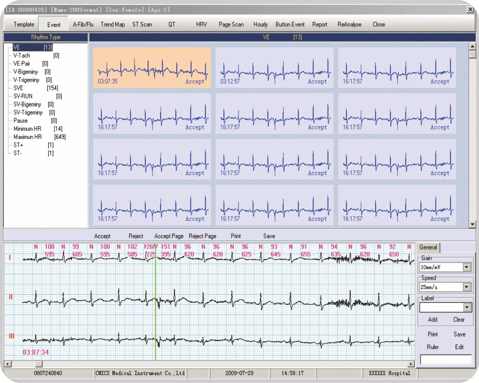
Task: Click Save in the General panel
Action: [460, 334]
